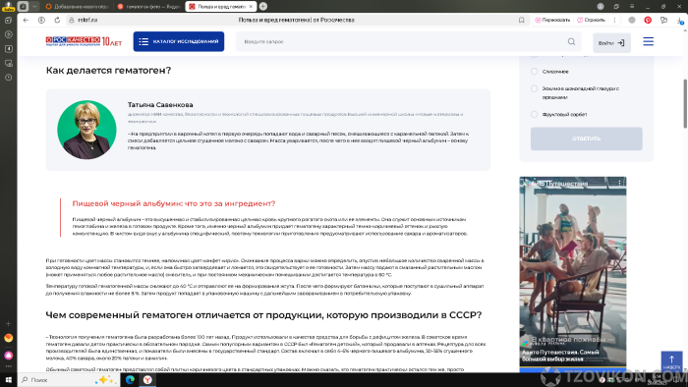
Task: Click the sidebar plus add icon
Action: pos(8,323)
